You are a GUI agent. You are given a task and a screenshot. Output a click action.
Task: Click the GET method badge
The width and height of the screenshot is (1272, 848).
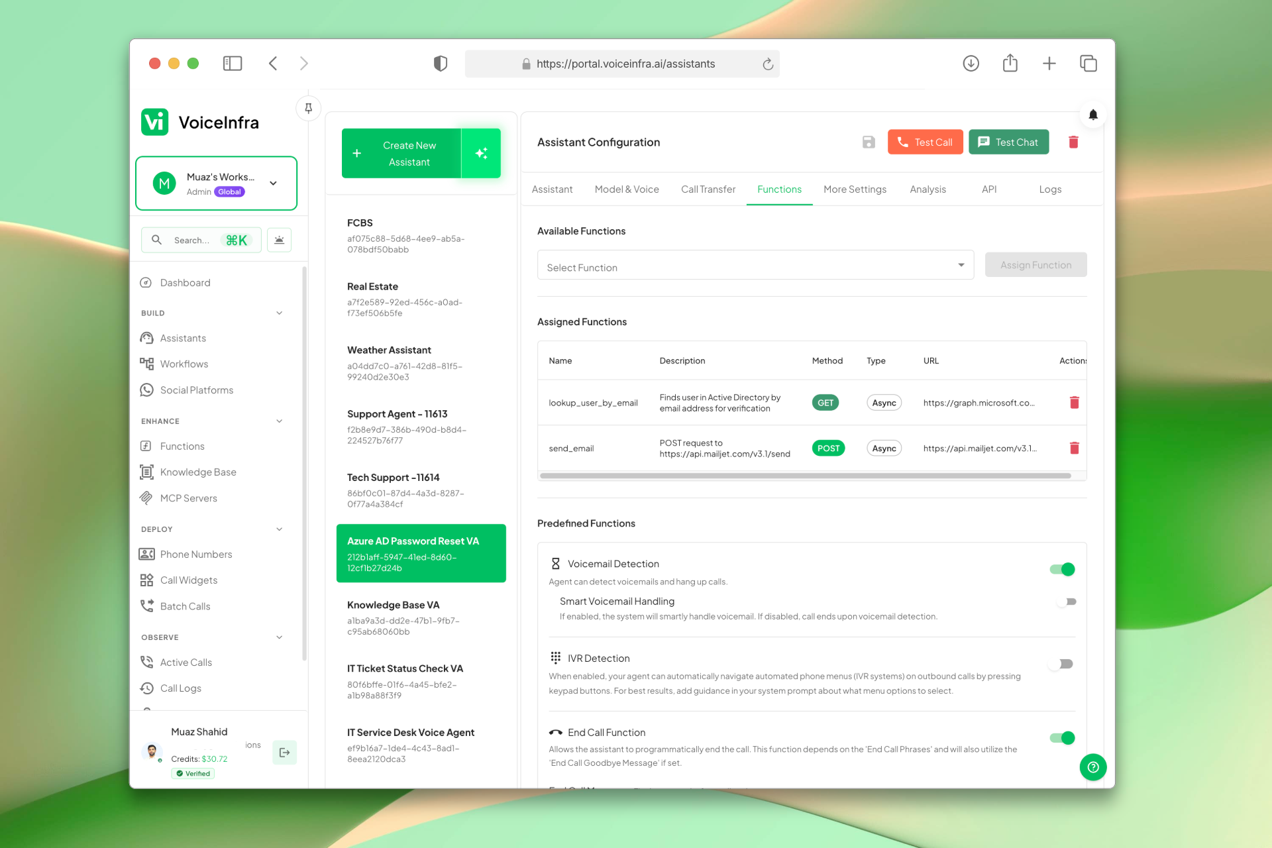tap(825, 403)
